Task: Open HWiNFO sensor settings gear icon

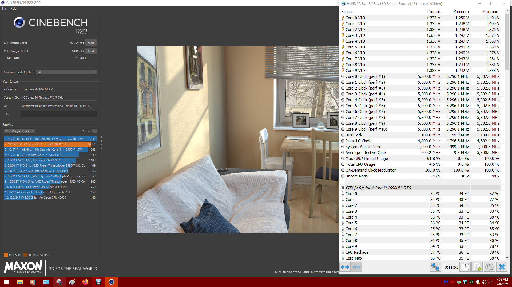Action: pos(489,267)
